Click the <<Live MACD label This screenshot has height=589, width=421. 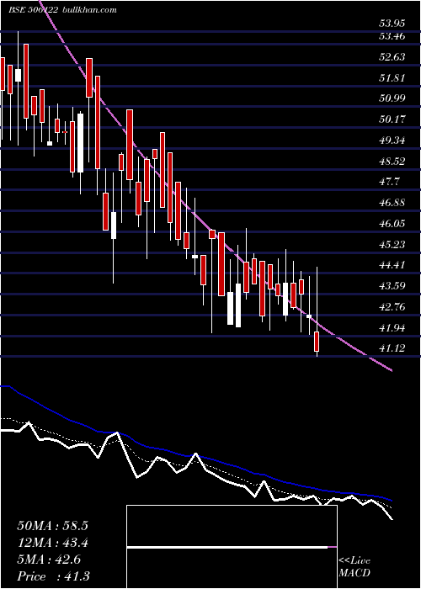pyautogui.click(x=354, y=567)
